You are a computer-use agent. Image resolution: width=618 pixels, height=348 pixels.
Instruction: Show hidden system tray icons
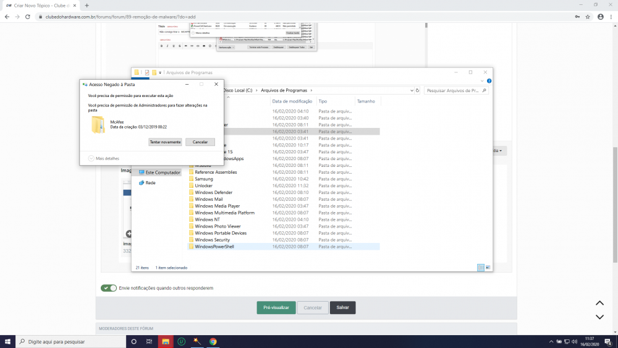click(551, 341)
